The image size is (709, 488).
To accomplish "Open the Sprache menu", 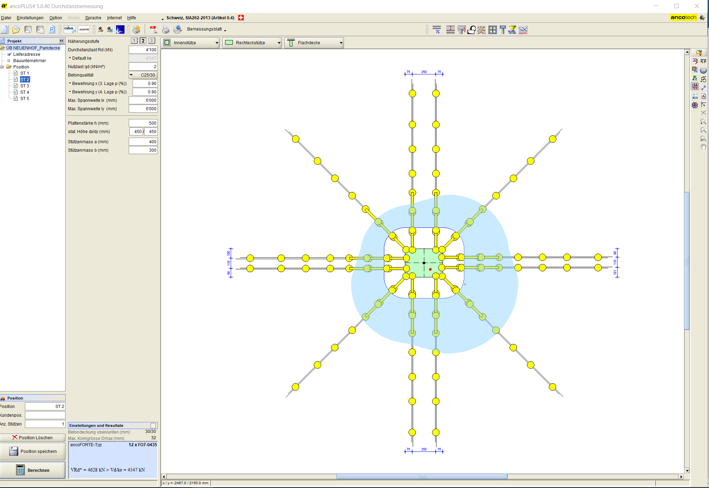I will (93, 18).
